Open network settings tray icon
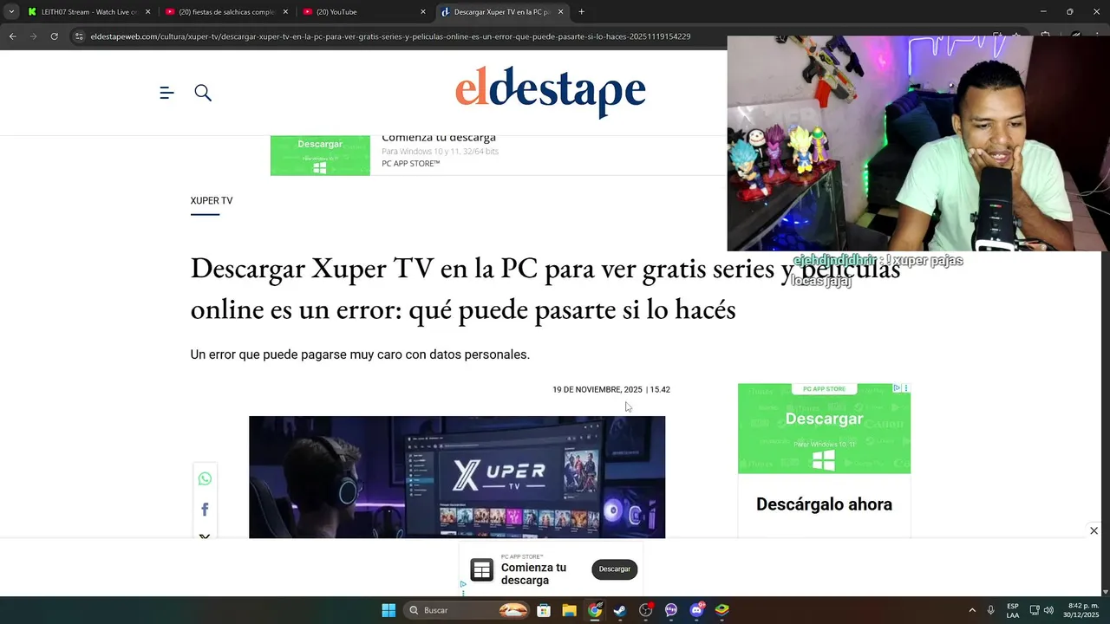This screenshot has width=1110, height=624. 1035,610
